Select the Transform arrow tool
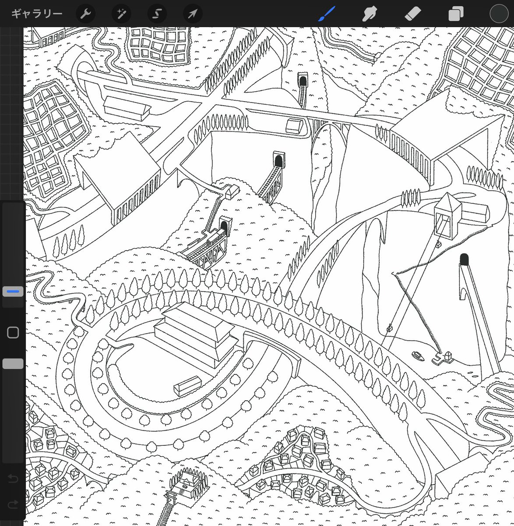 point(192,14)
